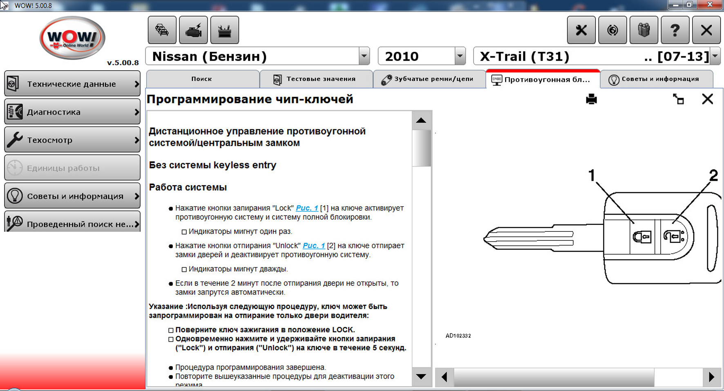The width and height of the screenshot is (724, 391).
Task: Click the battery icon in top toolbar
Action: tap(224, 30)
